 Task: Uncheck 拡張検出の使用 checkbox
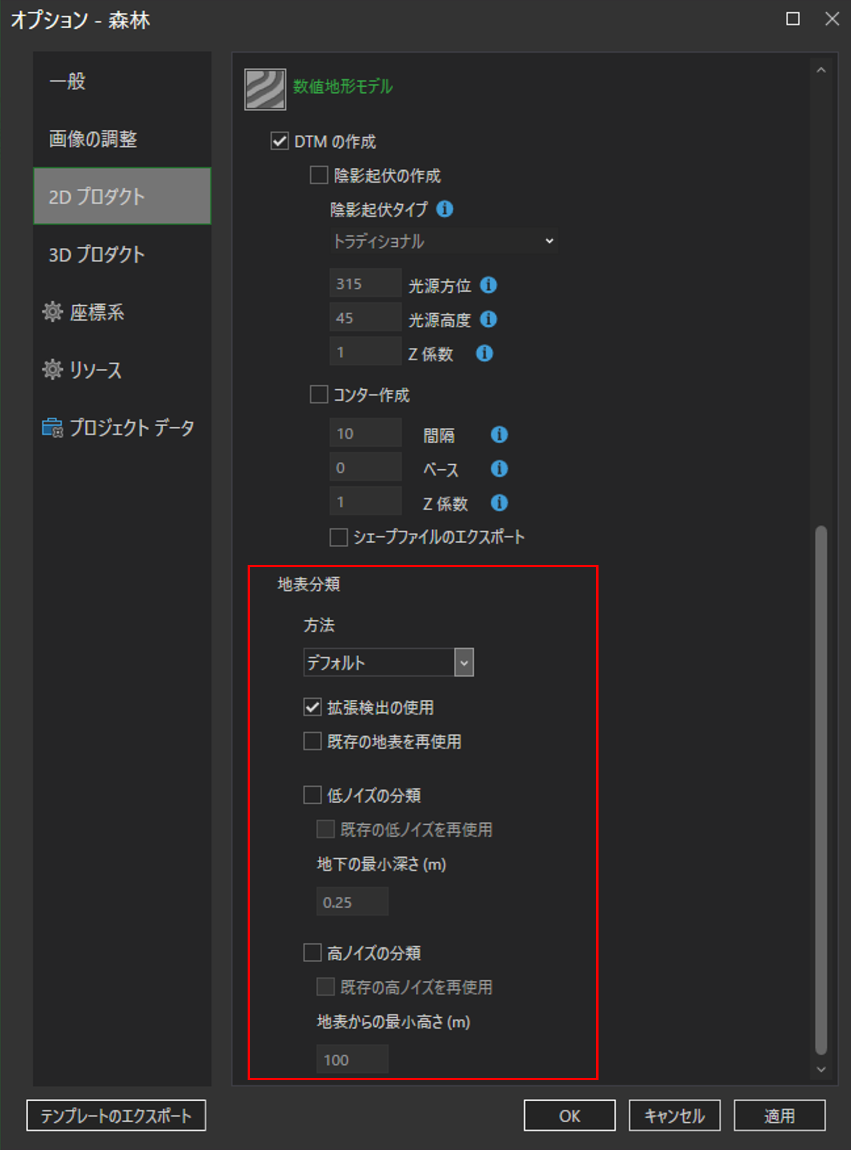pyautogui.click(x=312, y=707)
